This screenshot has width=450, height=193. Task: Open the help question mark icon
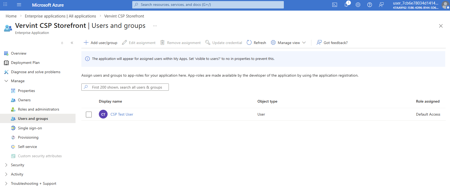pos(370,5)
